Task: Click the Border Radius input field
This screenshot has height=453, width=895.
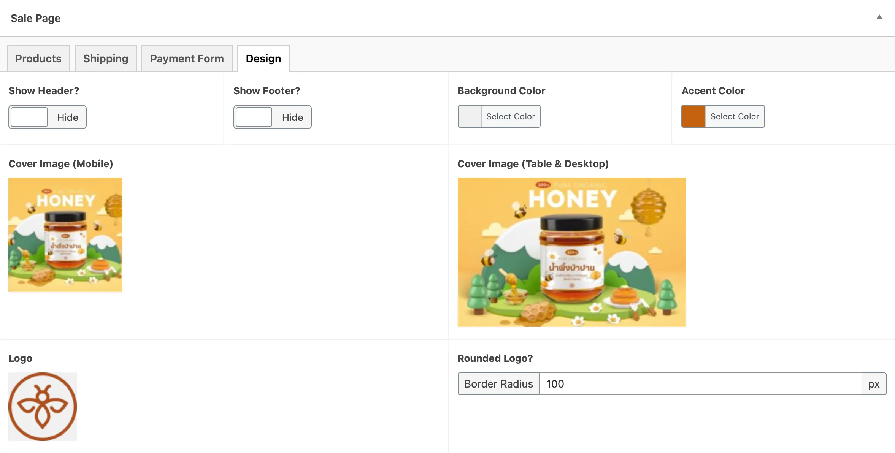Action: pyautogui.click(x=700, y=384)
